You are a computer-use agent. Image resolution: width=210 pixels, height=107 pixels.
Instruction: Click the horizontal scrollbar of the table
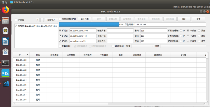coord(62,104)
